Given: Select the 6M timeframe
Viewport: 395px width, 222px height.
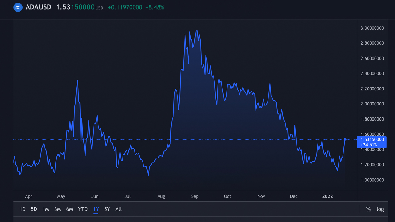Looking at the screenshot, I should click(69, 209).
